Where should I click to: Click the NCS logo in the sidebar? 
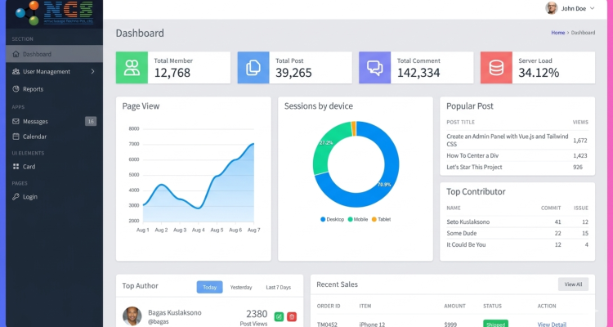(54, 13)
